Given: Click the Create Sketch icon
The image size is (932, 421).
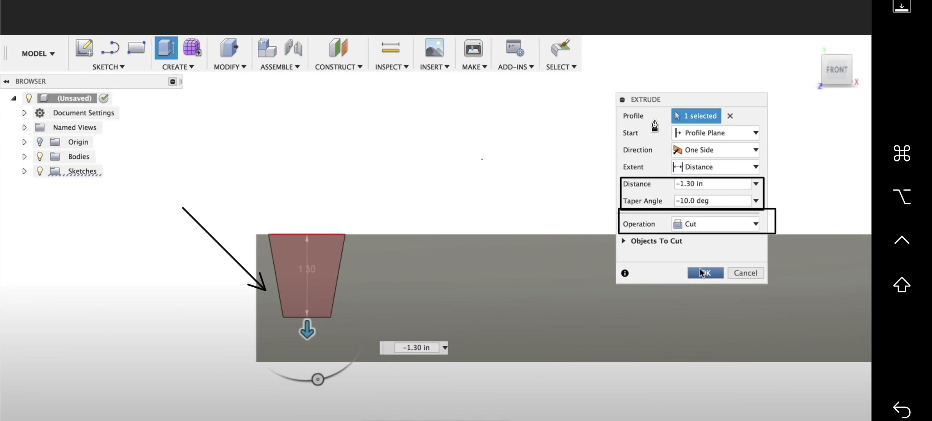Looking at the screenshot, I should pyautogui.click(x=84, y=48).
